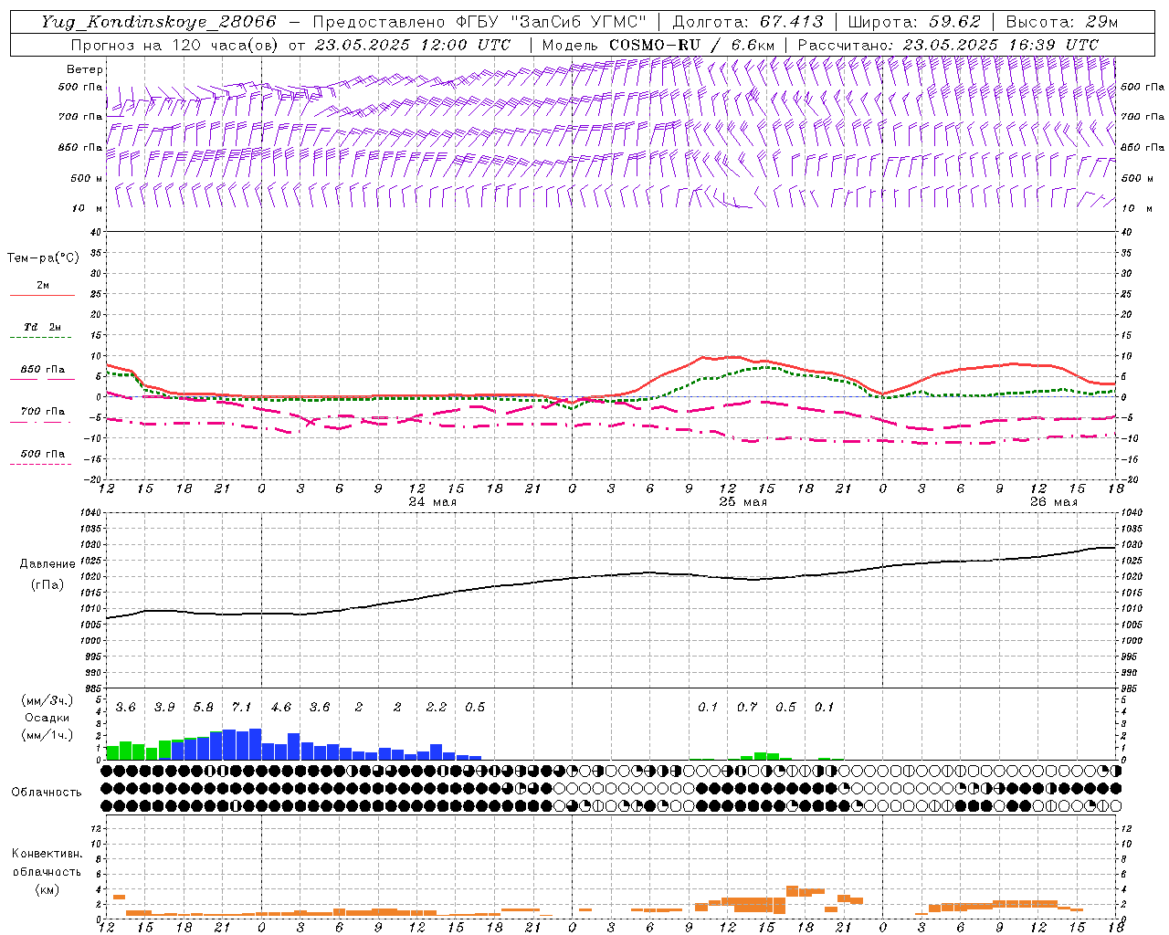Click the 7.1 precipitation total

pos(242,707)
